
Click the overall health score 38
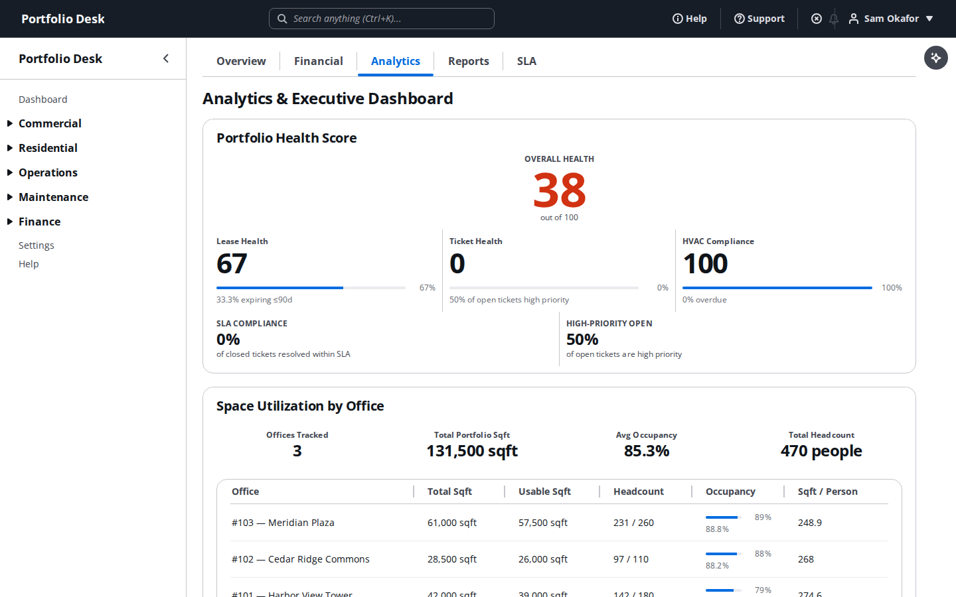[559, 190]
